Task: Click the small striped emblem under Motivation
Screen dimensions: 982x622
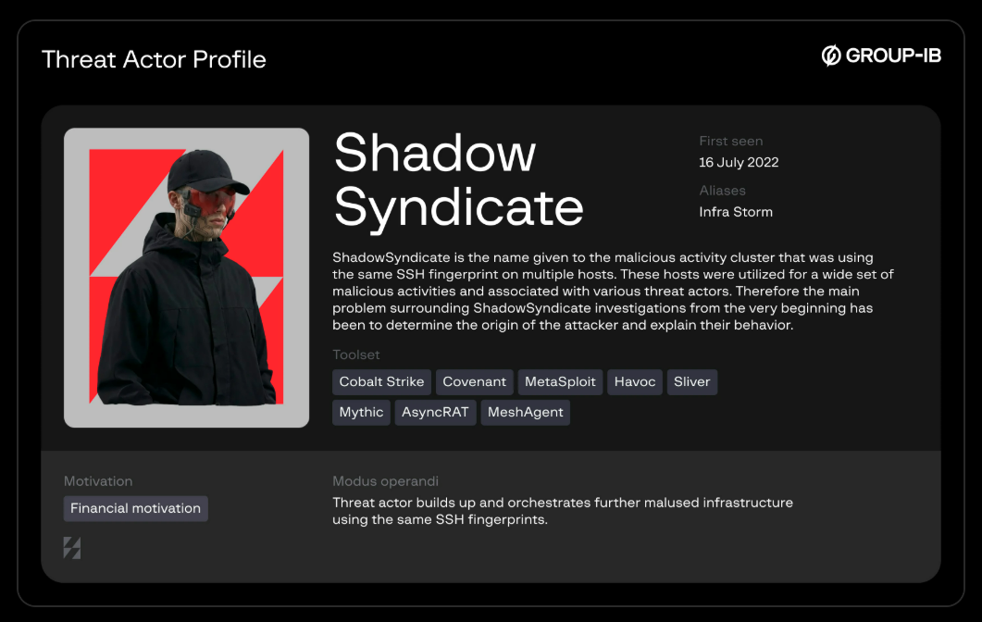Action: [x=72, y=548]
